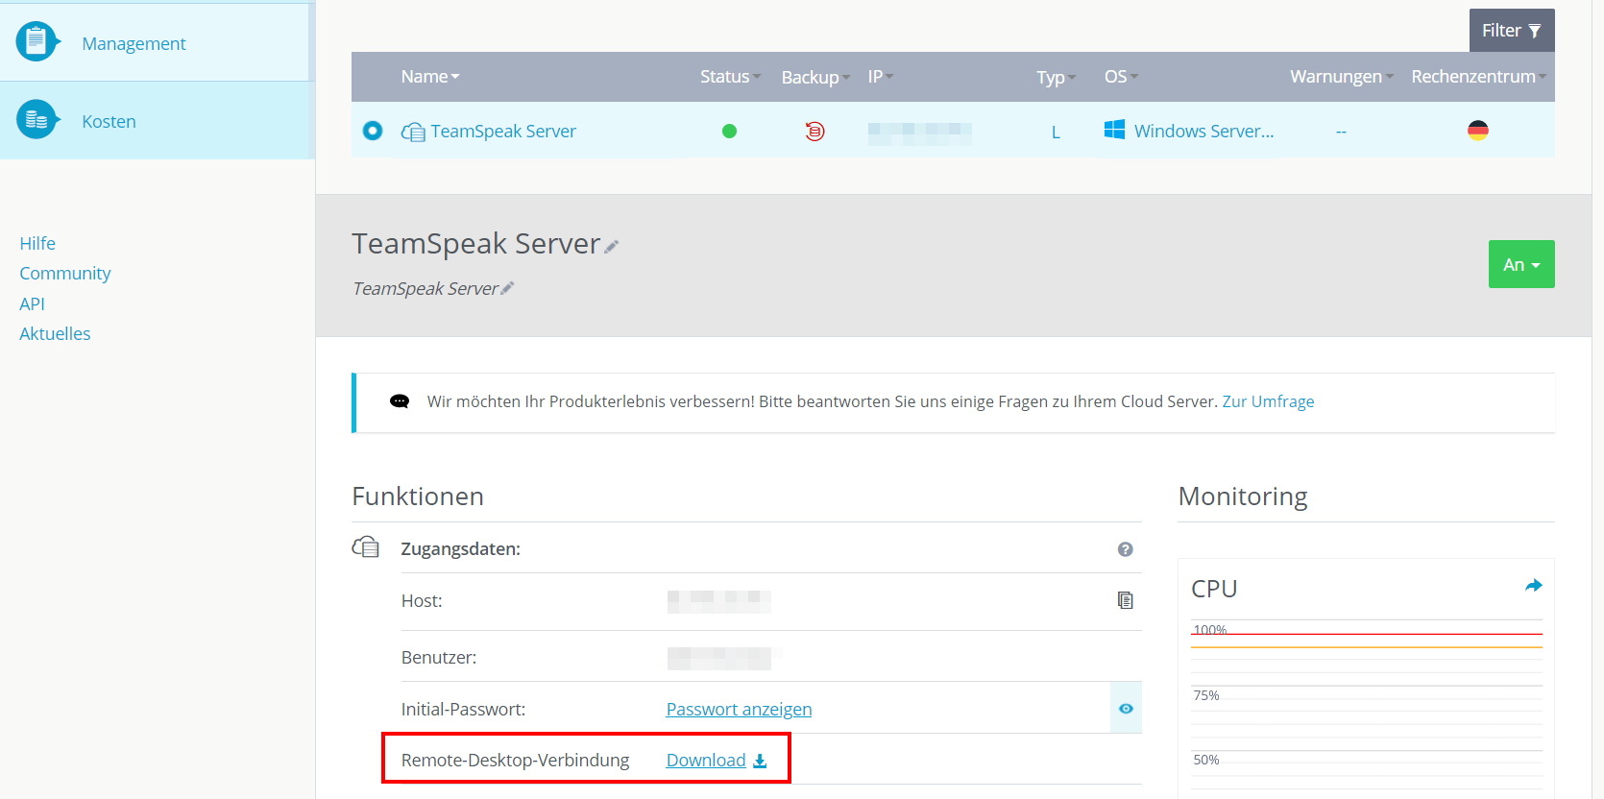This screenshot has width=1604, height=799.
Task: Click the Filter funnel icon
Action: point(1535,31)
